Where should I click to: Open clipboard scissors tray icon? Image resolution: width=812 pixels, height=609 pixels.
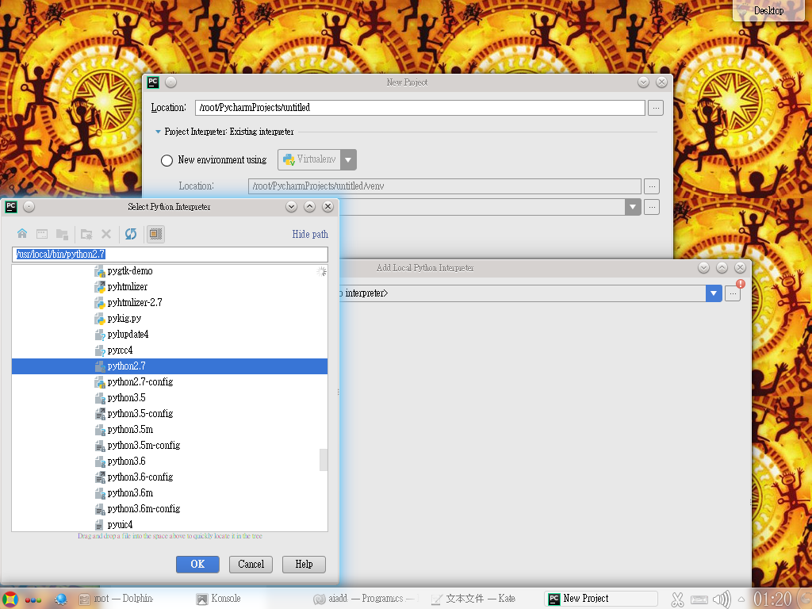point(677,599)
